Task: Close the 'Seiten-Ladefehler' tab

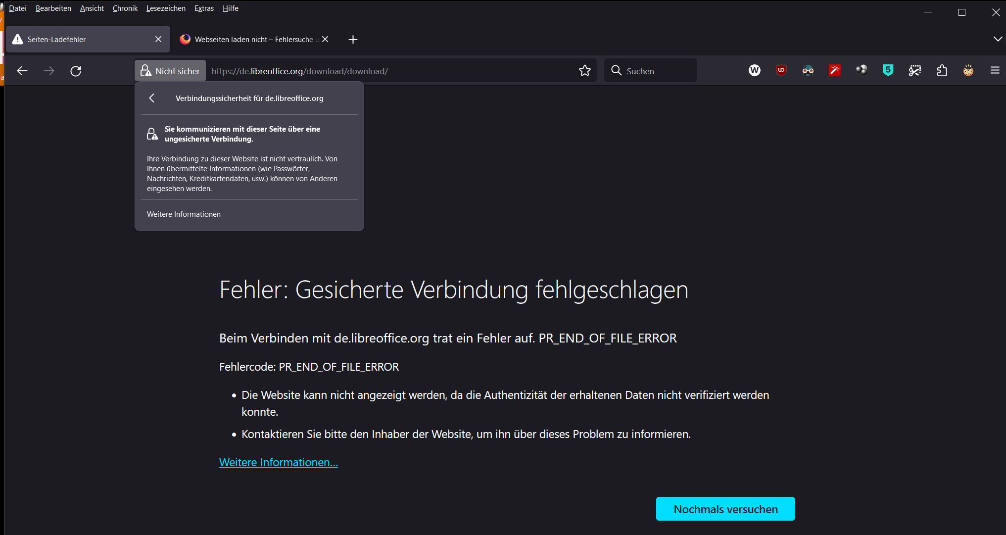Action: tap(158, 39)
